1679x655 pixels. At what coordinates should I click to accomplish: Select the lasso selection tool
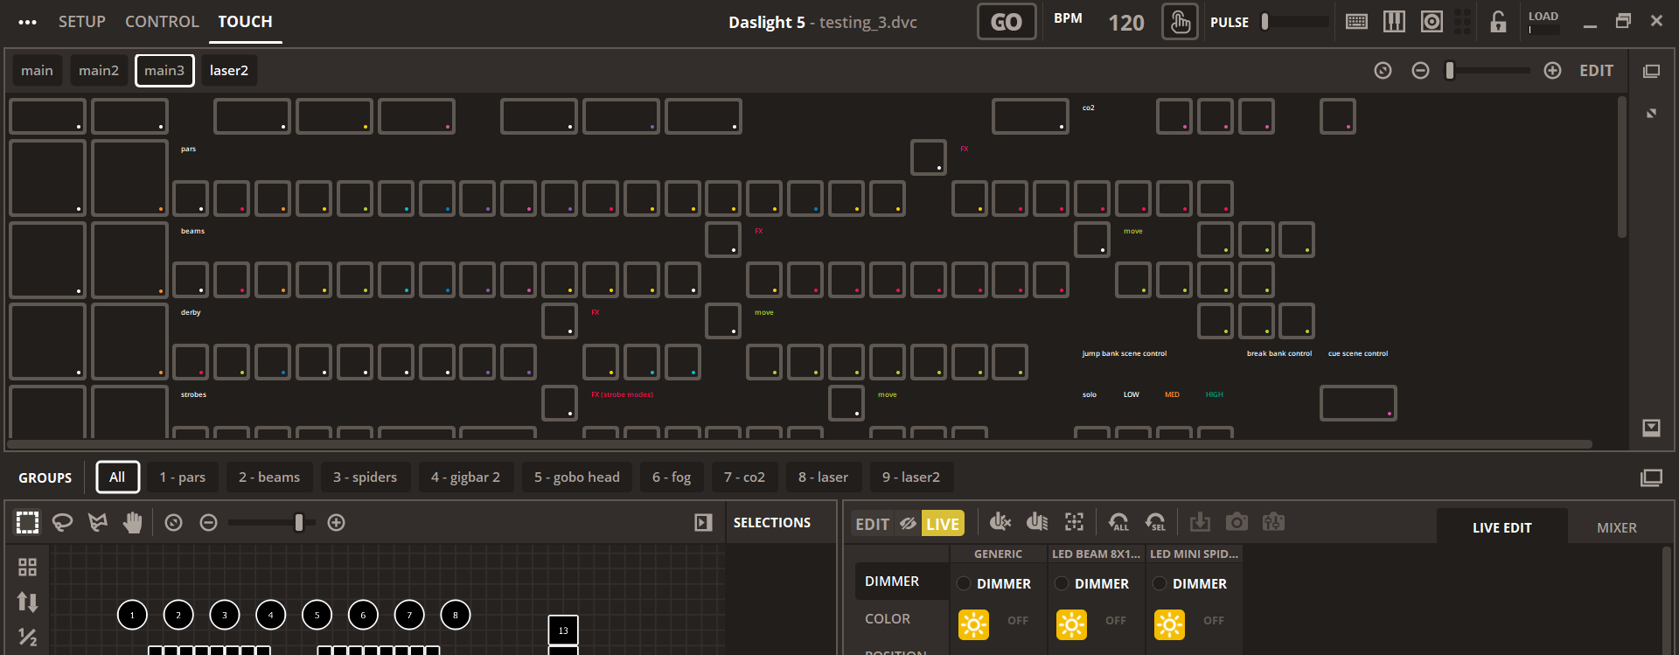[62, 523]
